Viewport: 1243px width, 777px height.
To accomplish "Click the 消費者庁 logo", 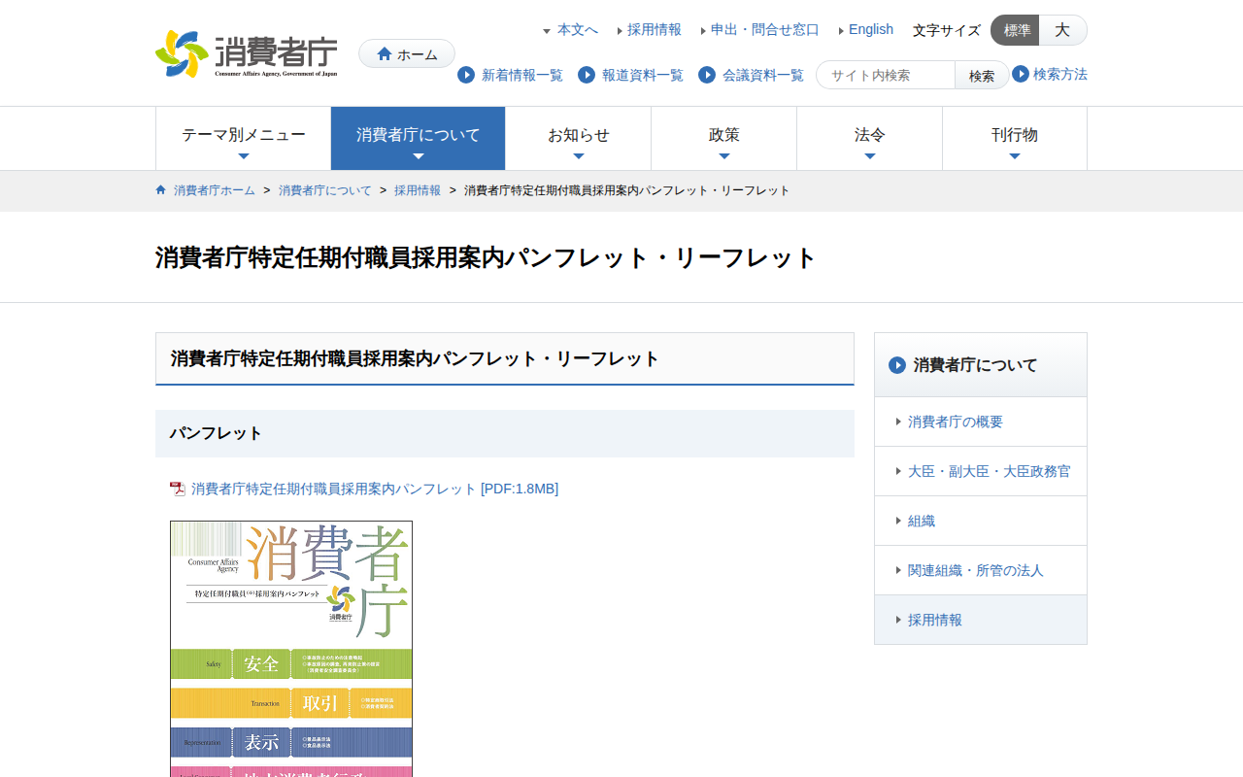I will (x=247, y=54).
